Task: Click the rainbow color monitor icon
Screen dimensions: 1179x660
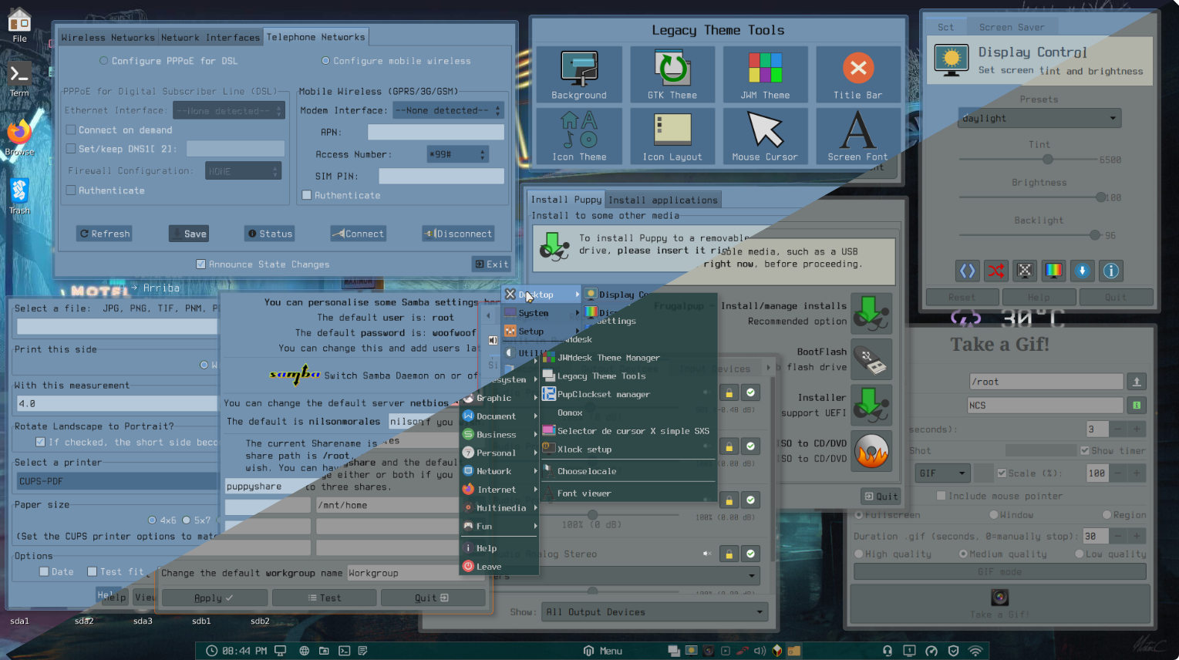Action: click(x=1053, y=271)
